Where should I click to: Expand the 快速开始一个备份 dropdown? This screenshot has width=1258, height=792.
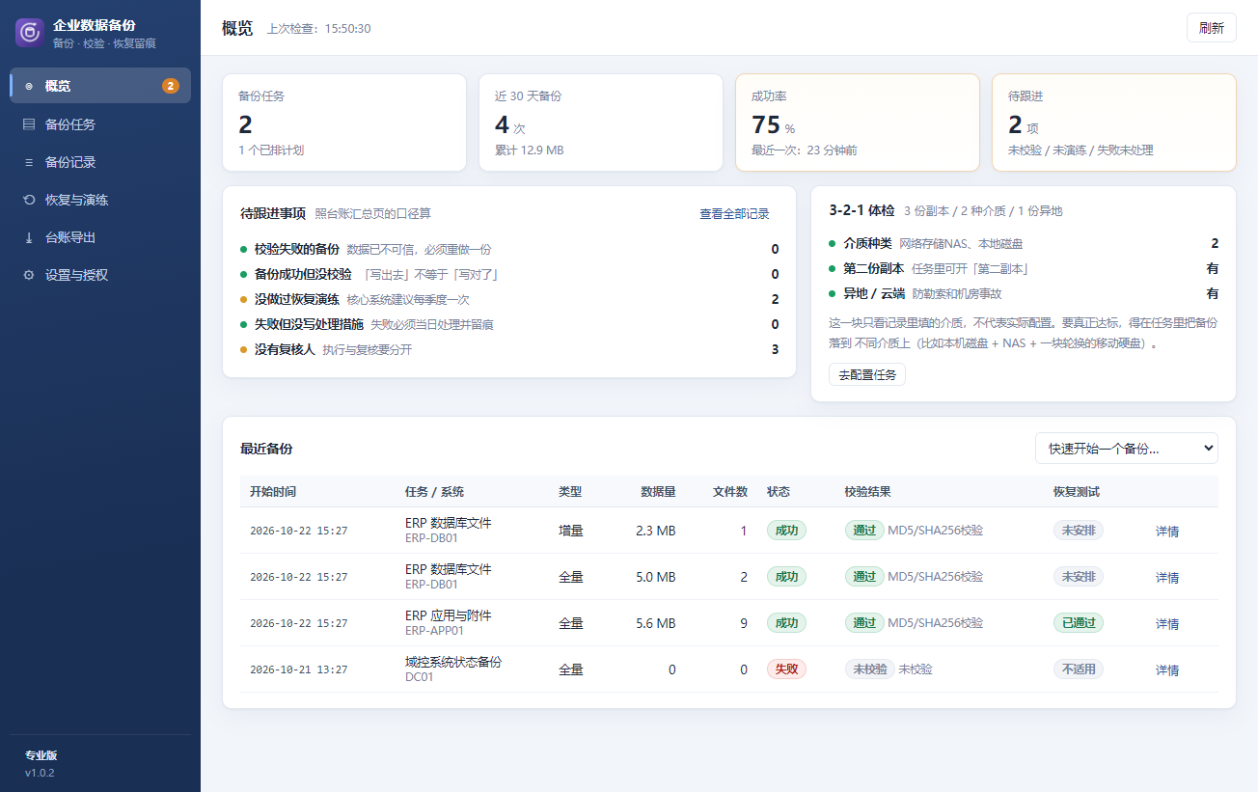coord(1127,449)
